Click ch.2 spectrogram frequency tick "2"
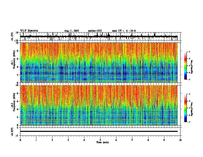This screenshot has height=157, width=203. 18,117
